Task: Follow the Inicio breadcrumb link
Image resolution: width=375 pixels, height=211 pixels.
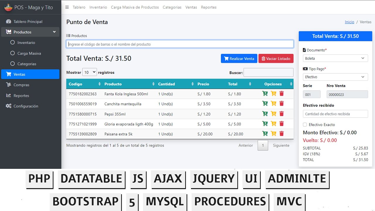Action: coord(350,22)
